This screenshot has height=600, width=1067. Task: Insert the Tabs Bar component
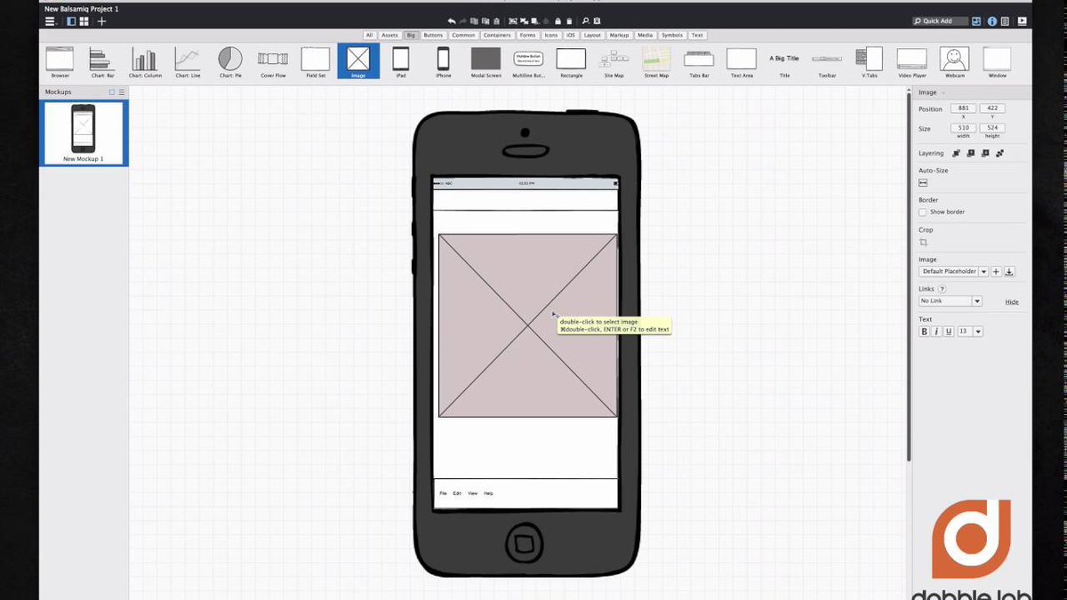(700, 62)
